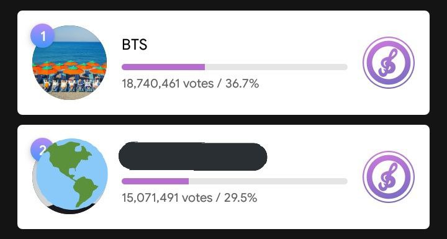Click gray unfilled part of second-place bar
The width and height of the screenshot is (447, 239).
[268, 181]
